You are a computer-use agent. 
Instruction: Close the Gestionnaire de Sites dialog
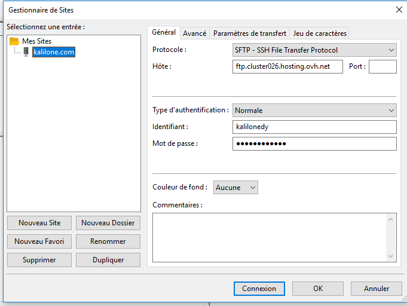399,10
